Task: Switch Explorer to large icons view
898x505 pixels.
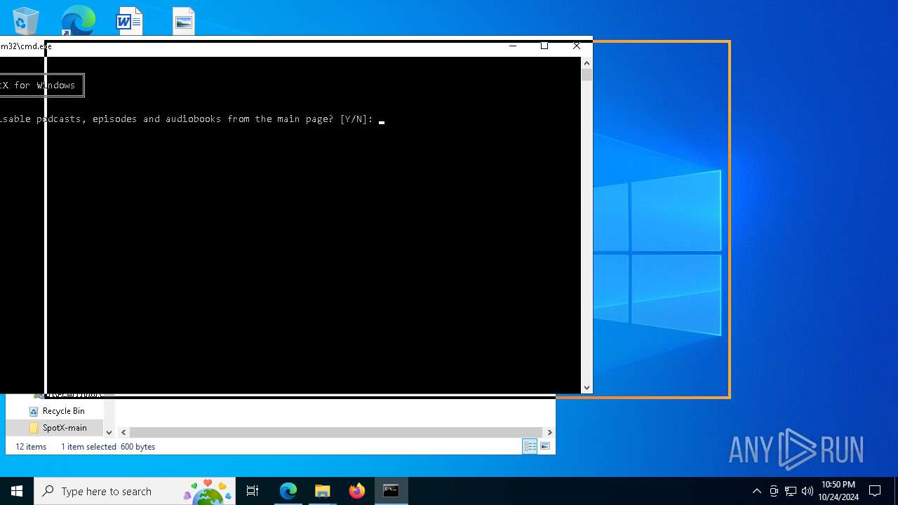Action: pos(545,447)
